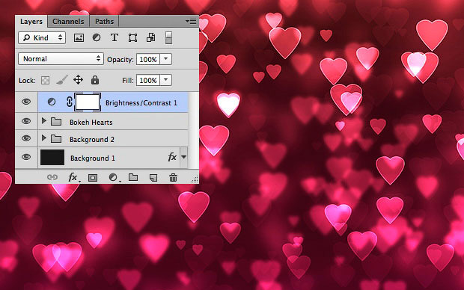Lock layer position
The width and height of the screenshot is (464, 290).
coord(78,80)
